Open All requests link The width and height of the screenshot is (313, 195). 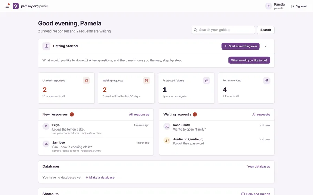point(261,115)
